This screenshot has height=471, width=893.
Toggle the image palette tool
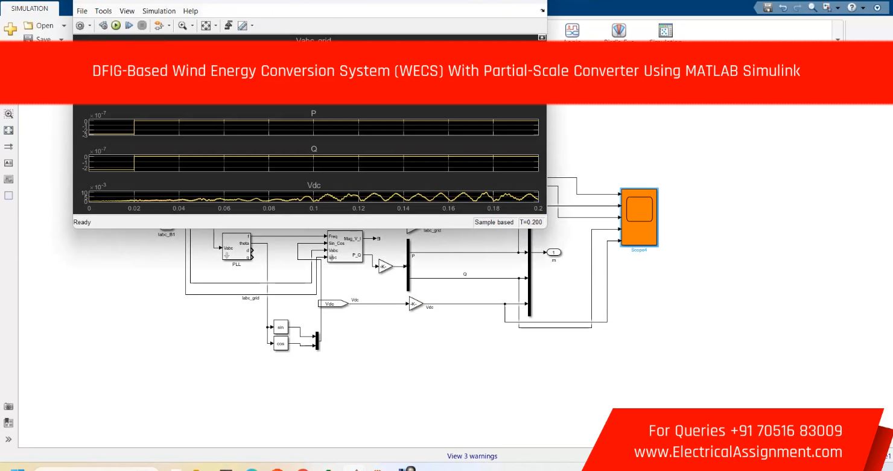point(8,179)
